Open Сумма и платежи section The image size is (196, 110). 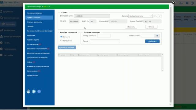pyautogui.click(x=39, y=18)
